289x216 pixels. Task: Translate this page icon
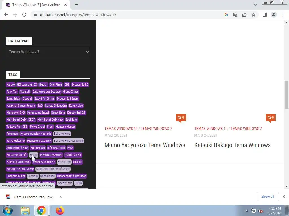pos(235,15)
